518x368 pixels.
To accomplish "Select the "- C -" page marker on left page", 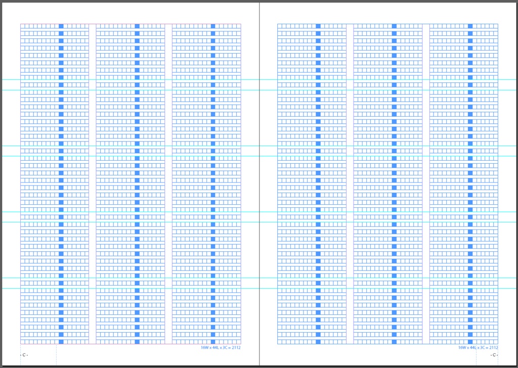I will click(24, 355).
